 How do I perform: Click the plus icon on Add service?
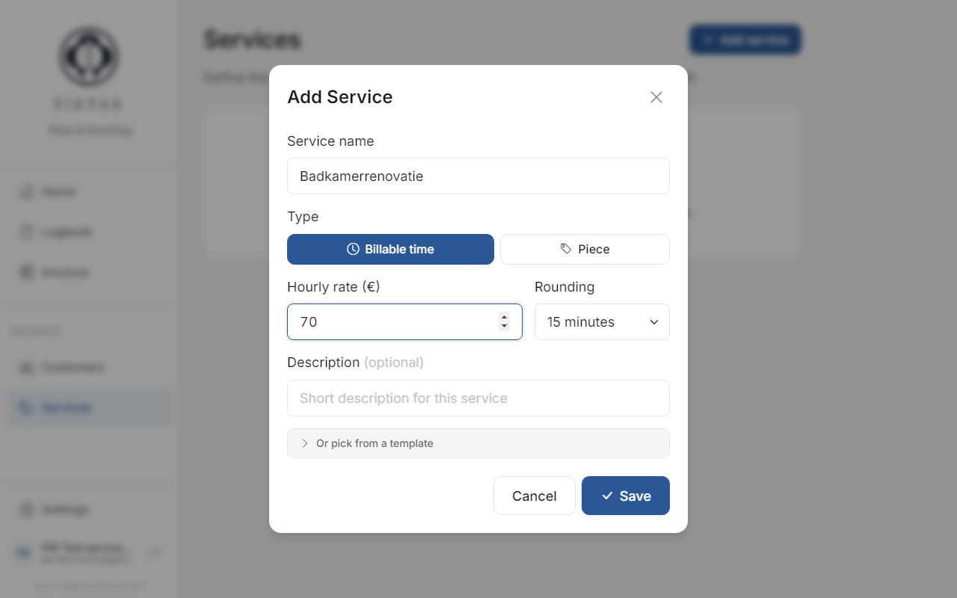coord(709,40)
